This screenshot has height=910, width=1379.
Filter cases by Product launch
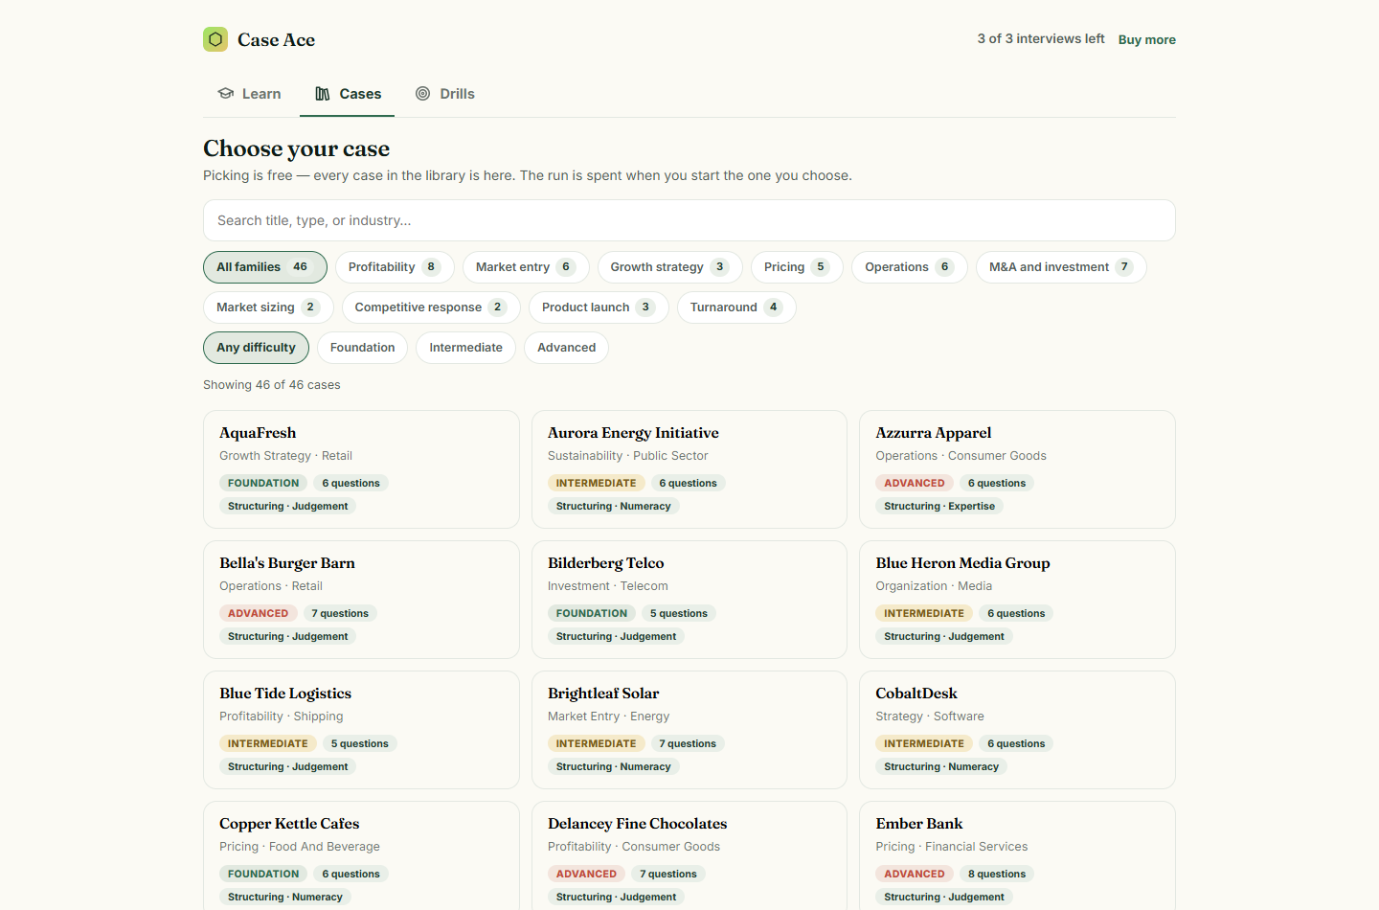pos(599,307)
